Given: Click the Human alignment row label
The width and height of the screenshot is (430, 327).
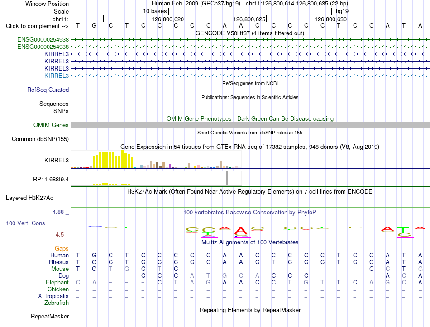Looking at the screenshot, I should [x=59, y=255].
